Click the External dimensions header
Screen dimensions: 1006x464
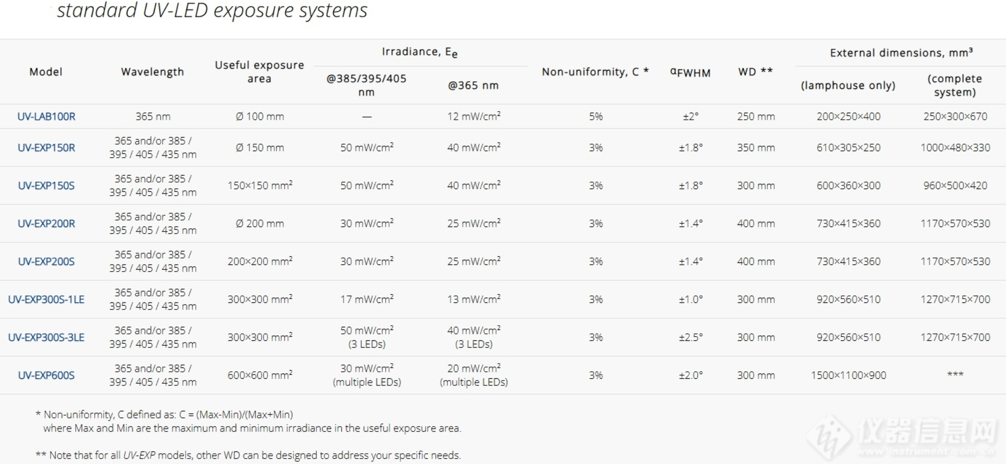pos(901,53)
